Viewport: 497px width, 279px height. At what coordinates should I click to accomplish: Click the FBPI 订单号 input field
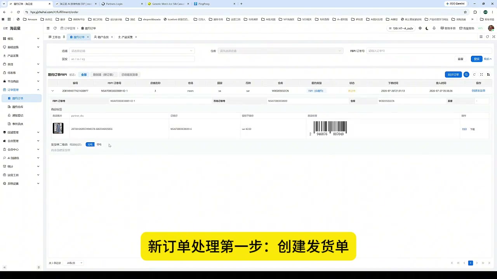[x=429, y=51]
